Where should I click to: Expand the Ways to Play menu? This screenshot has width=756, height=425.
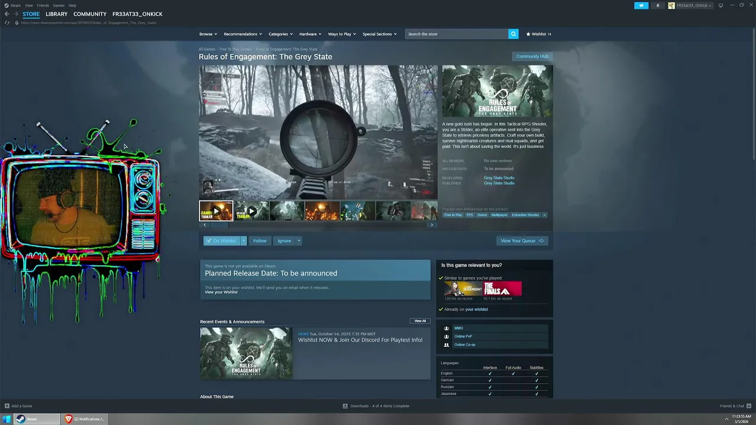(342, 34)
